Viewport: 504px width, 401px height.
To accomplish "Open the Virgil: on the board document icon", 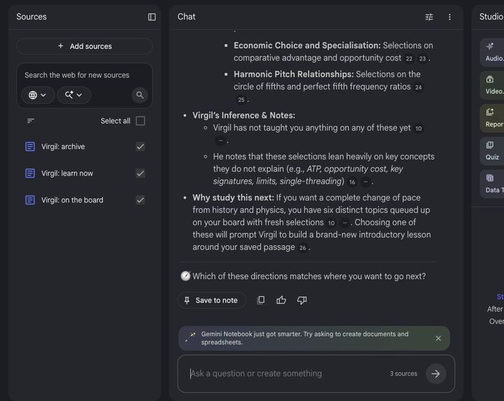I will [30, 200].
